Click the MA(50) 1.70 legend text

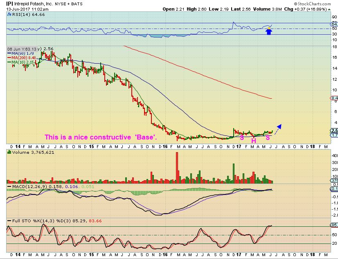pos(23,53)
